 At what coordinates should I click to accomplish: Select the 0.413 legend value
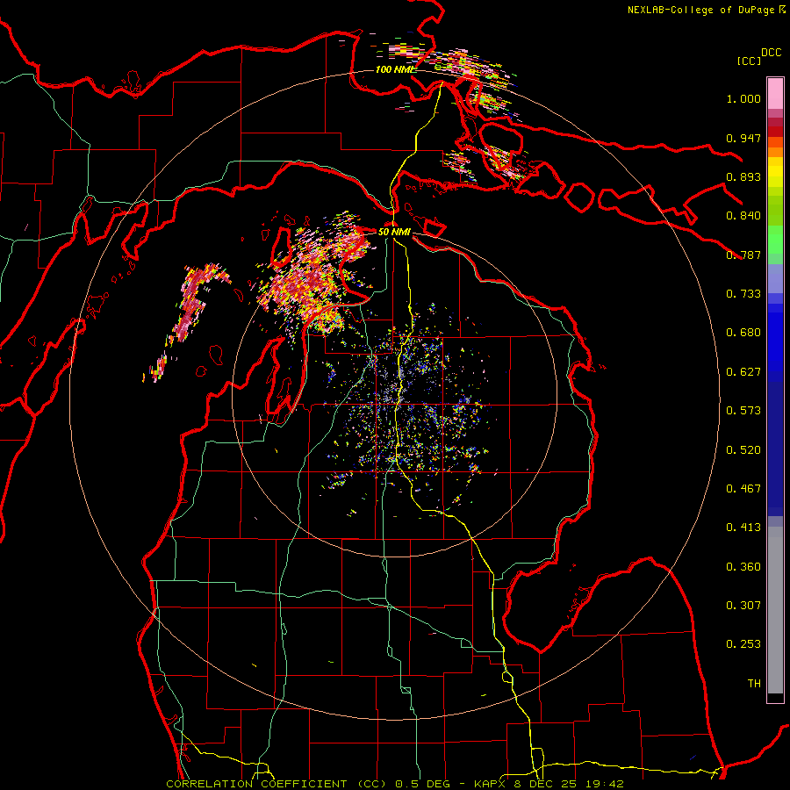pos(743,528)
